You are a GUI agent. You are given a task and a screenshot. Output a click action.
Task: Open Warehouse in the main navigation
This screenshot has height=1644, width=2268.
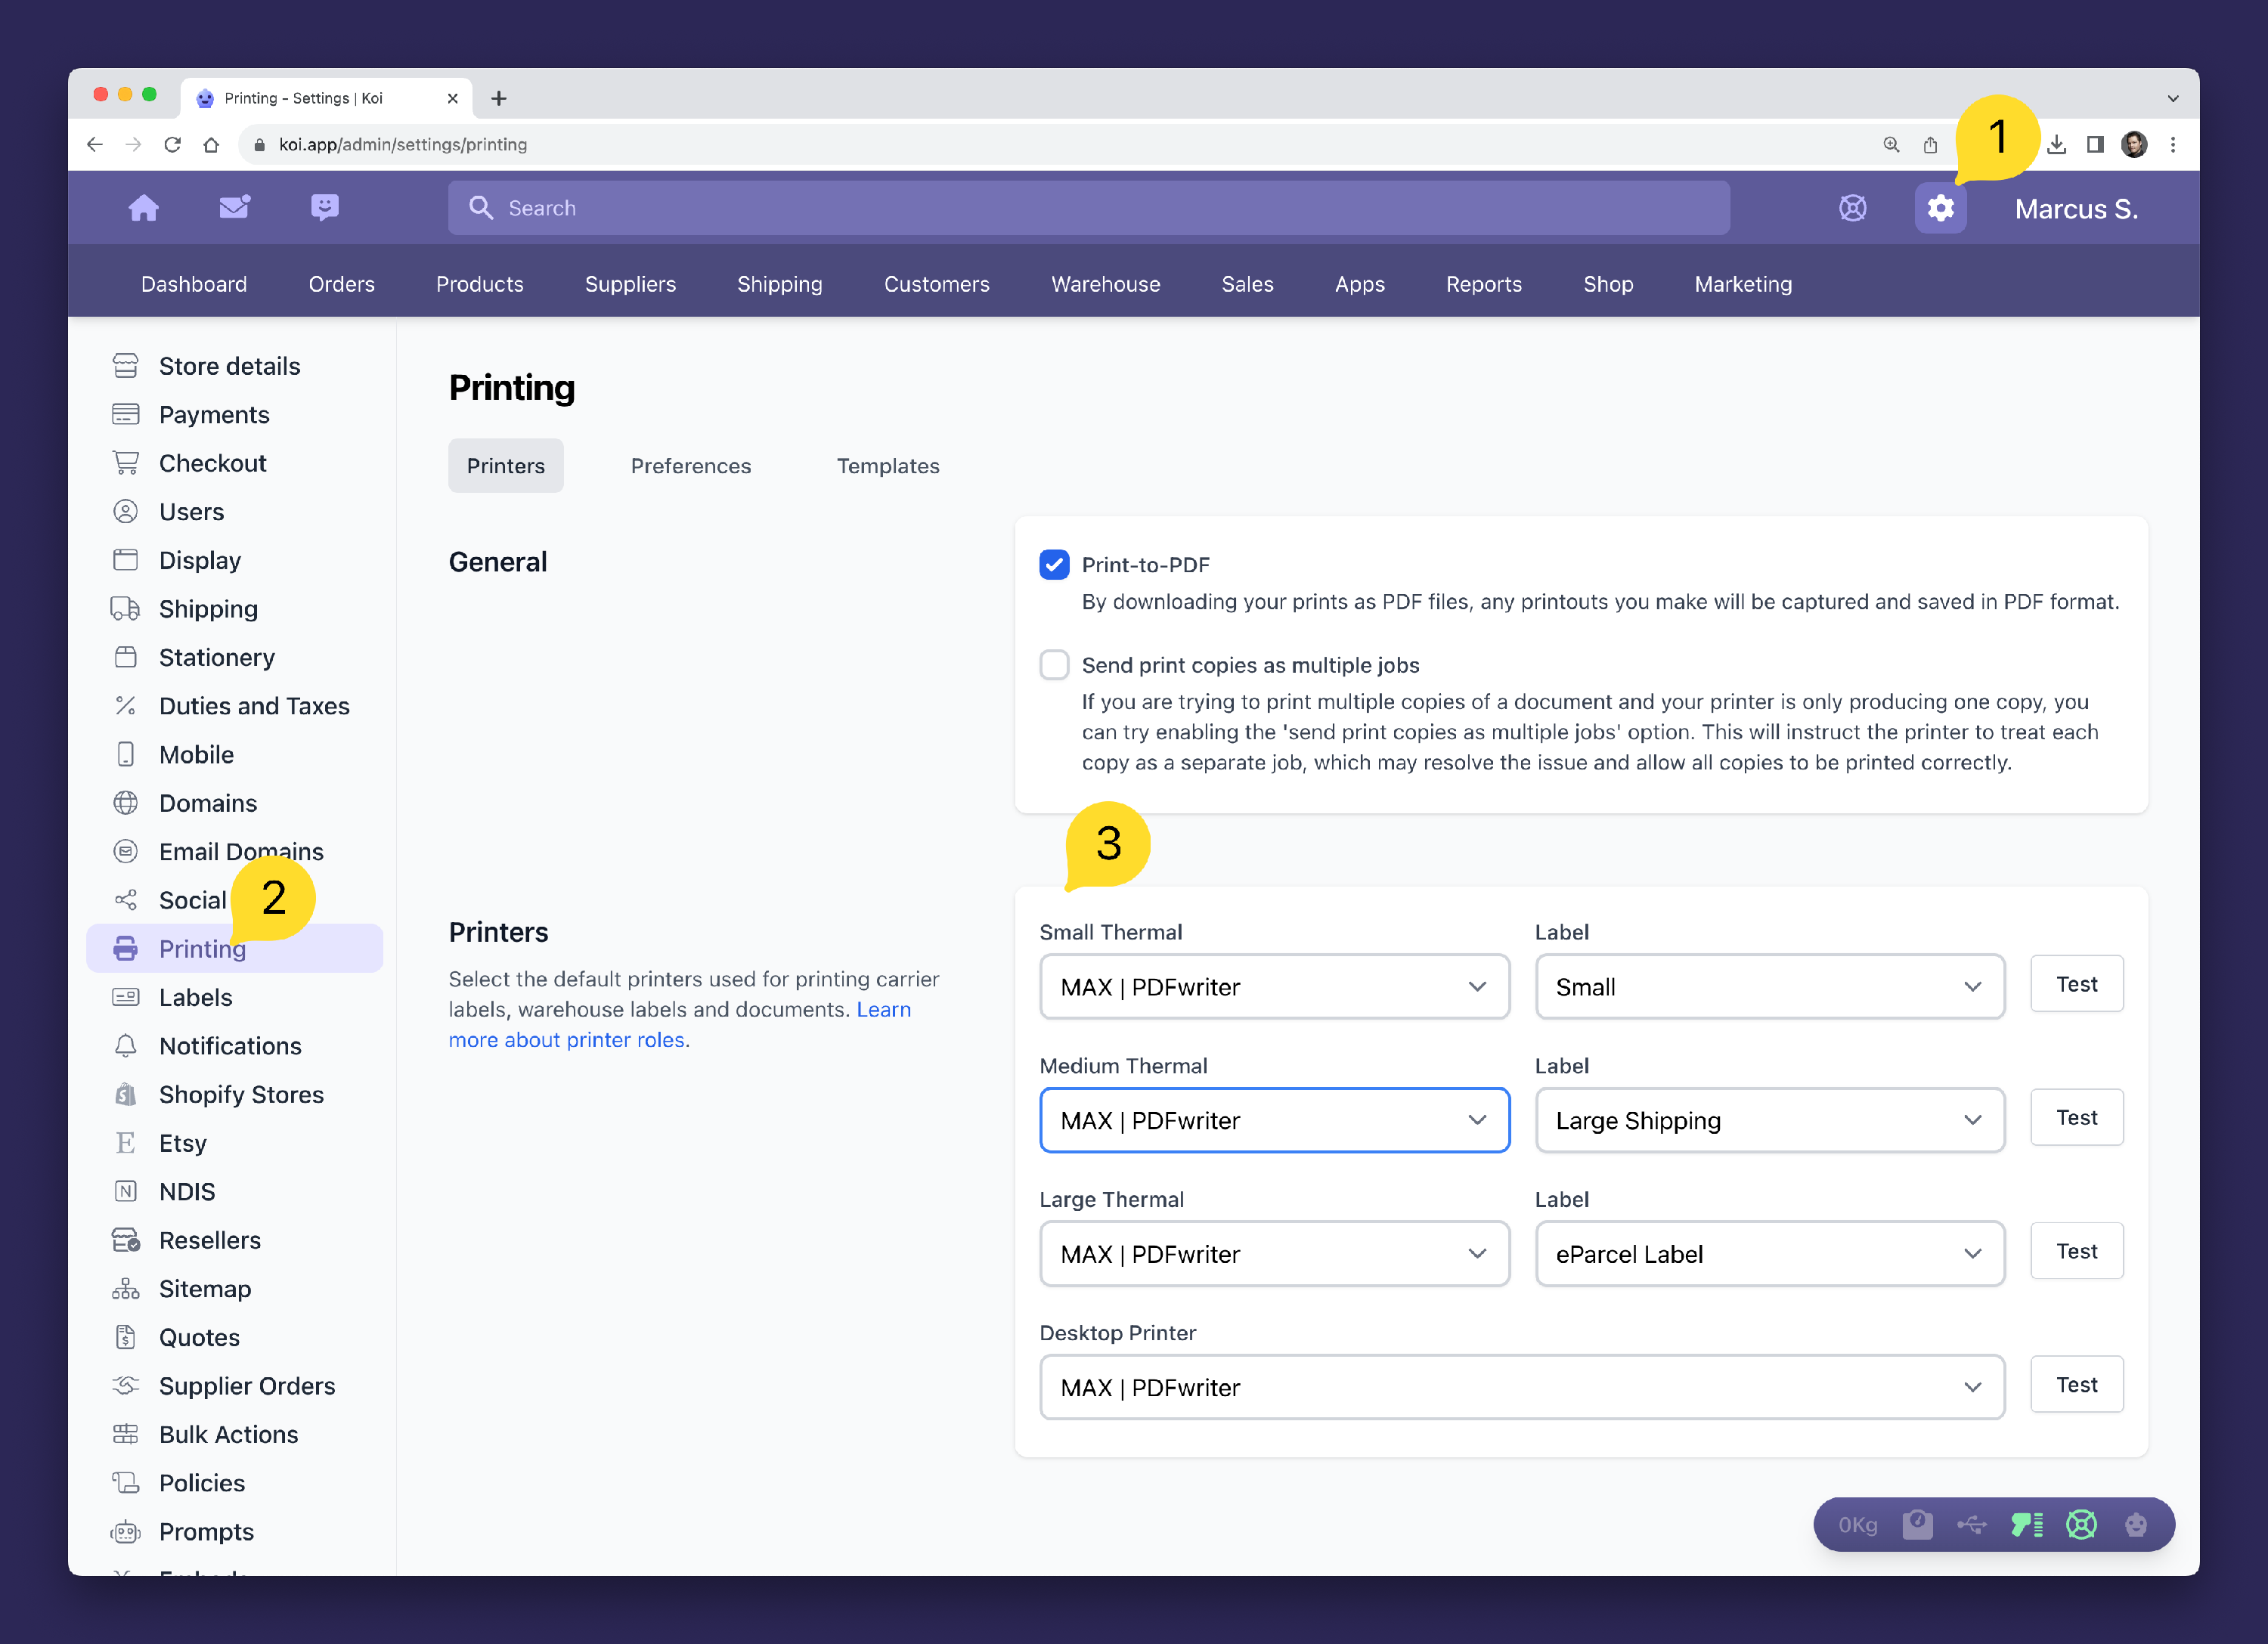[x=1105, y=284]
